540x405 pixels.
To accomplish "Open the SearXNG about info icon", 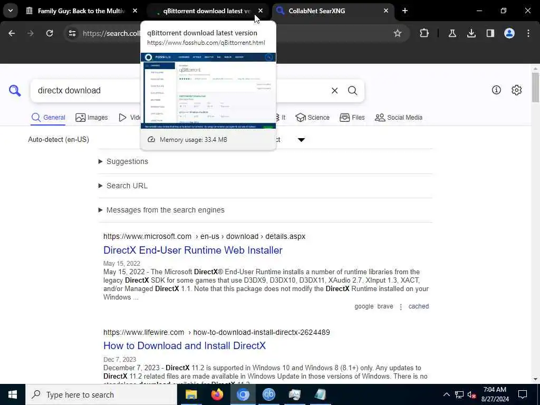I will point(496,90).
